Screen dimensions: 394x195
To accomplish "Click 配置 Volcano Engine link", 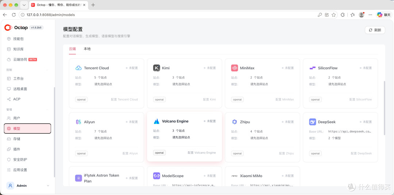I will 202,153.
